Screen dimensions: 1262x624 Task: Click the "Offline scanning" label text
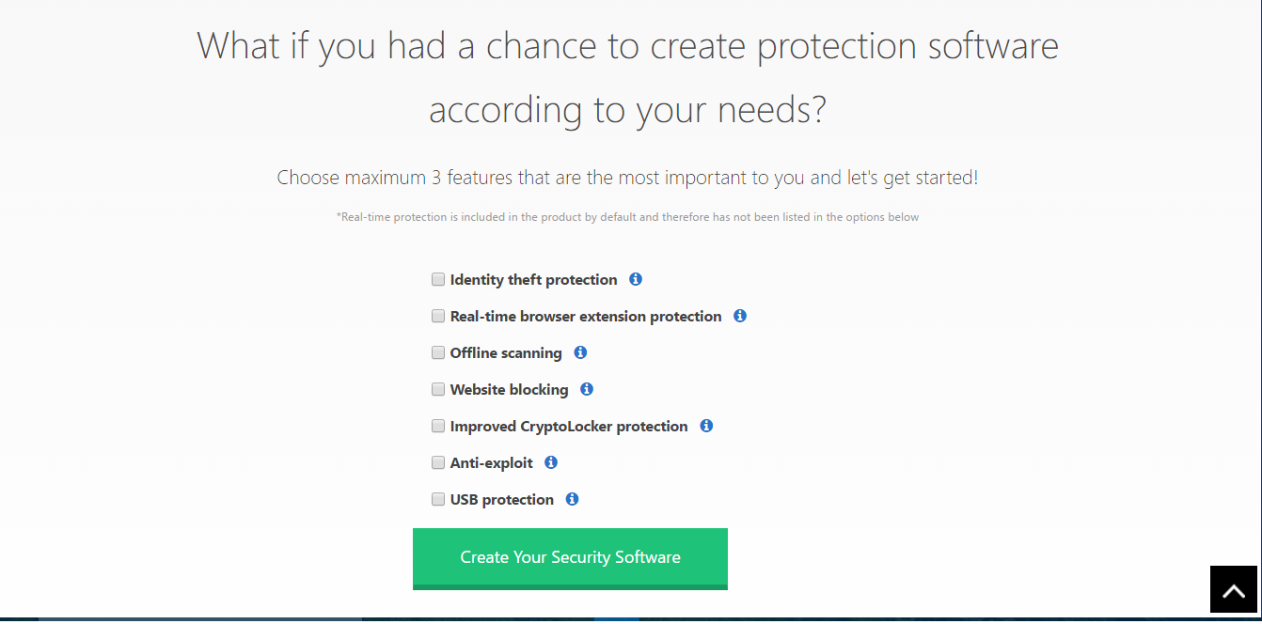(506, 352)
